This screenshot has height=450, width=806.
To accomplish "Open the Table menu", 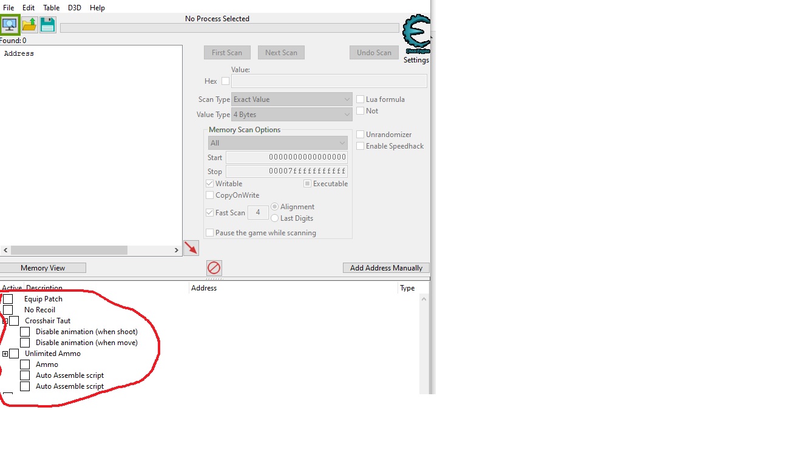I will (51, 8).
